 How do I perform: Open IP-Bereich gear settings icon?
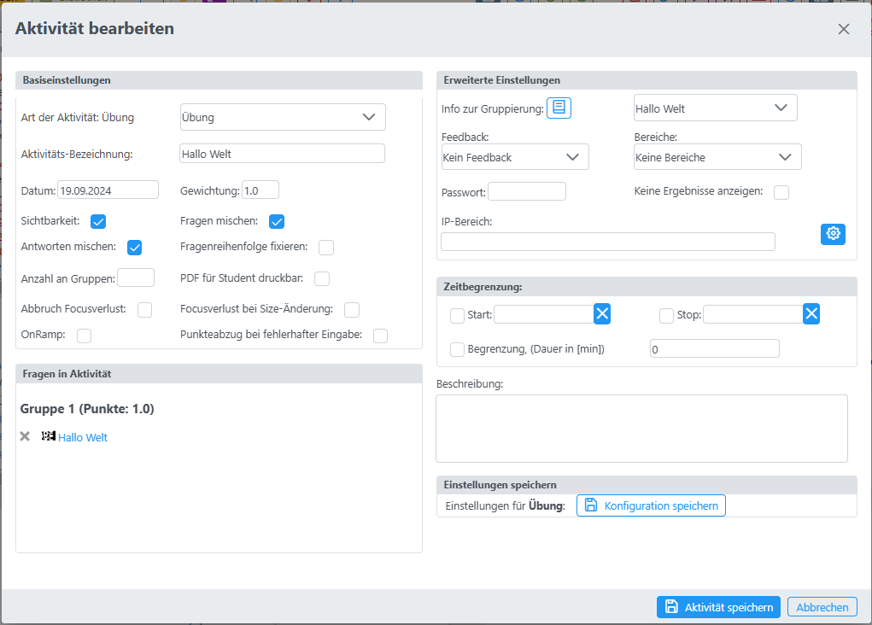[x=833, y=234]
